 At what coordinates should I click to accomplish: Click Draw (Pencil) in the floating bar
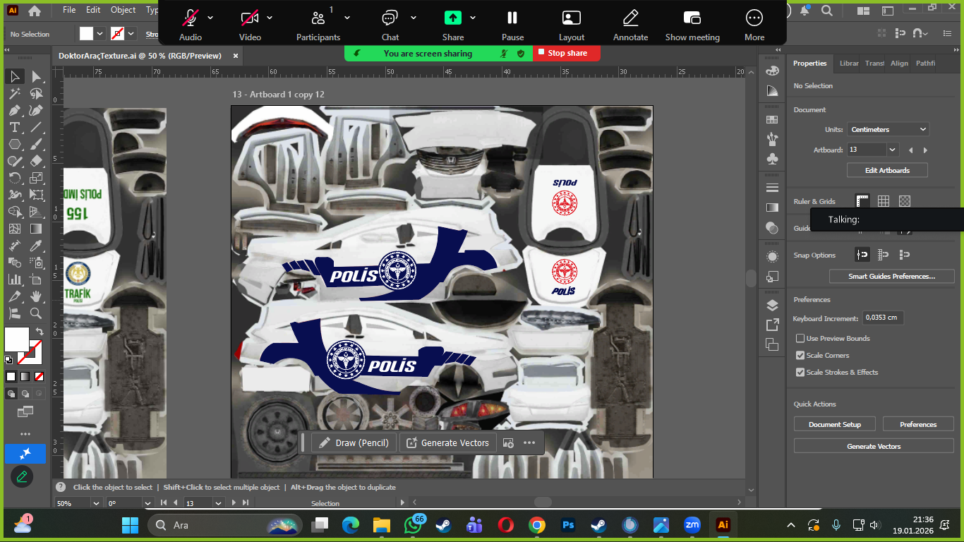pos(354,442)
